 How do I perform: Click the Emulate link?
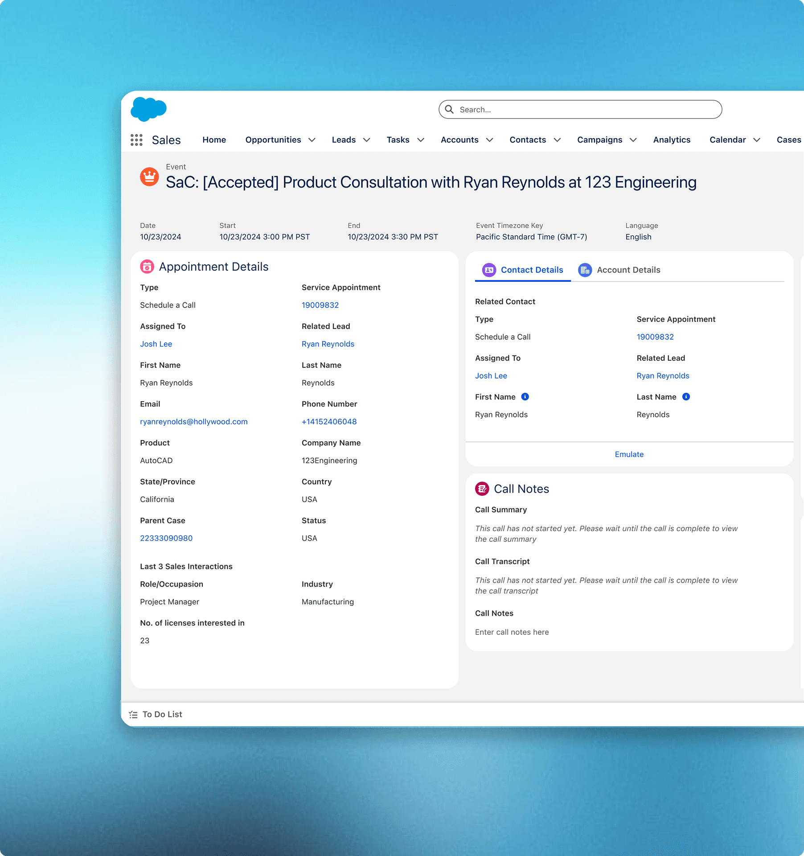click(x=629, y=454)
